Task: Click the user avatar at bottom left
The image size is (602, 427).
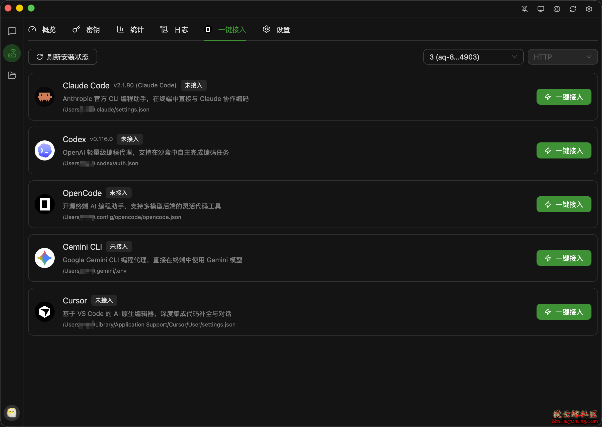Action: 12,413
